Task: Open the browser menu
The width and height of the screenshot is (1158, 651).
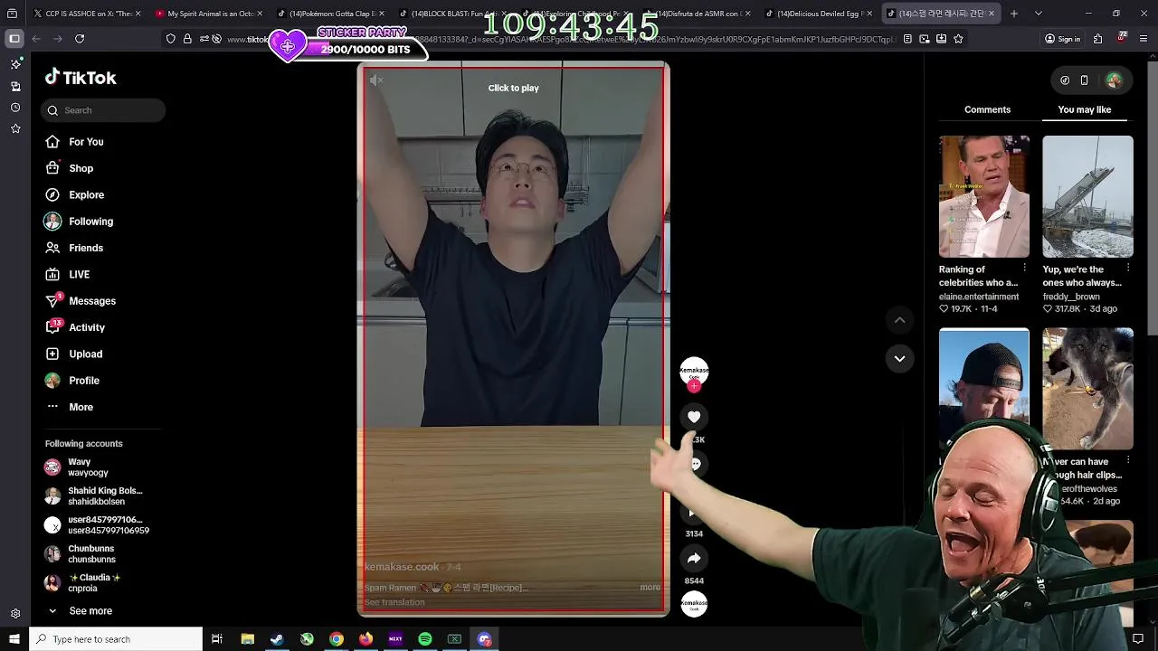Action: pos(1144,39)
